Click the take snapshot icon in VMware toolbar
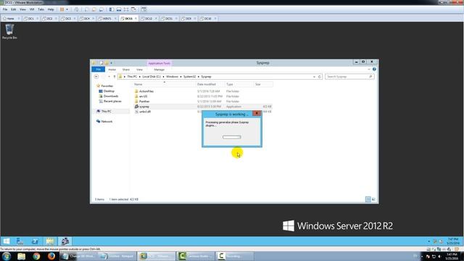 pos(87,9)
